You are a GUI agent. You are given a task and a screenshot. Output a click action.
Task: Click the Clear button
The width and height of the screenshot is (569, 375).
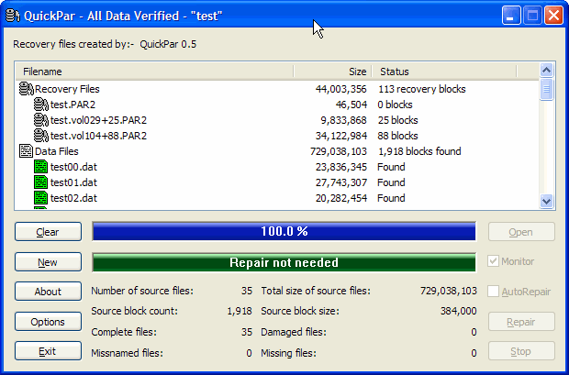48,232
